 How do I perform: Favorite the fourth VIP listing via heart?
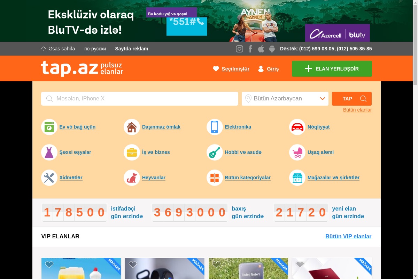click(x=300, y=265)
